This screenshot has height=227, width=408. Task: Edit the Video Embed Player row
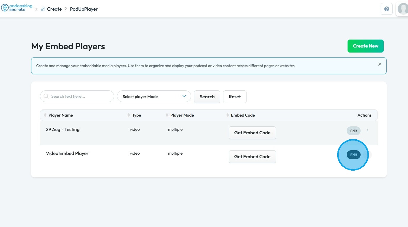[353, 155]
